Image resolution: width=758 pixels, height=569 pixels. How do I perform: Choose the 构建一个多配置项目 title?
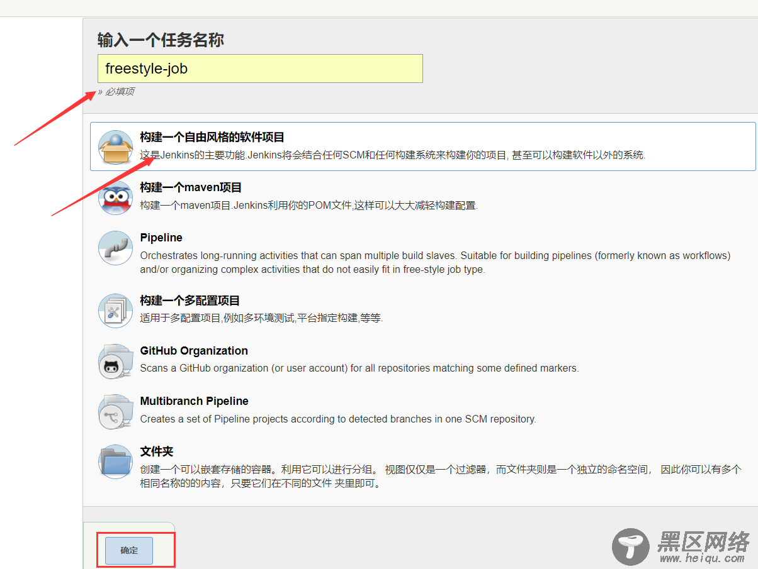190,301
